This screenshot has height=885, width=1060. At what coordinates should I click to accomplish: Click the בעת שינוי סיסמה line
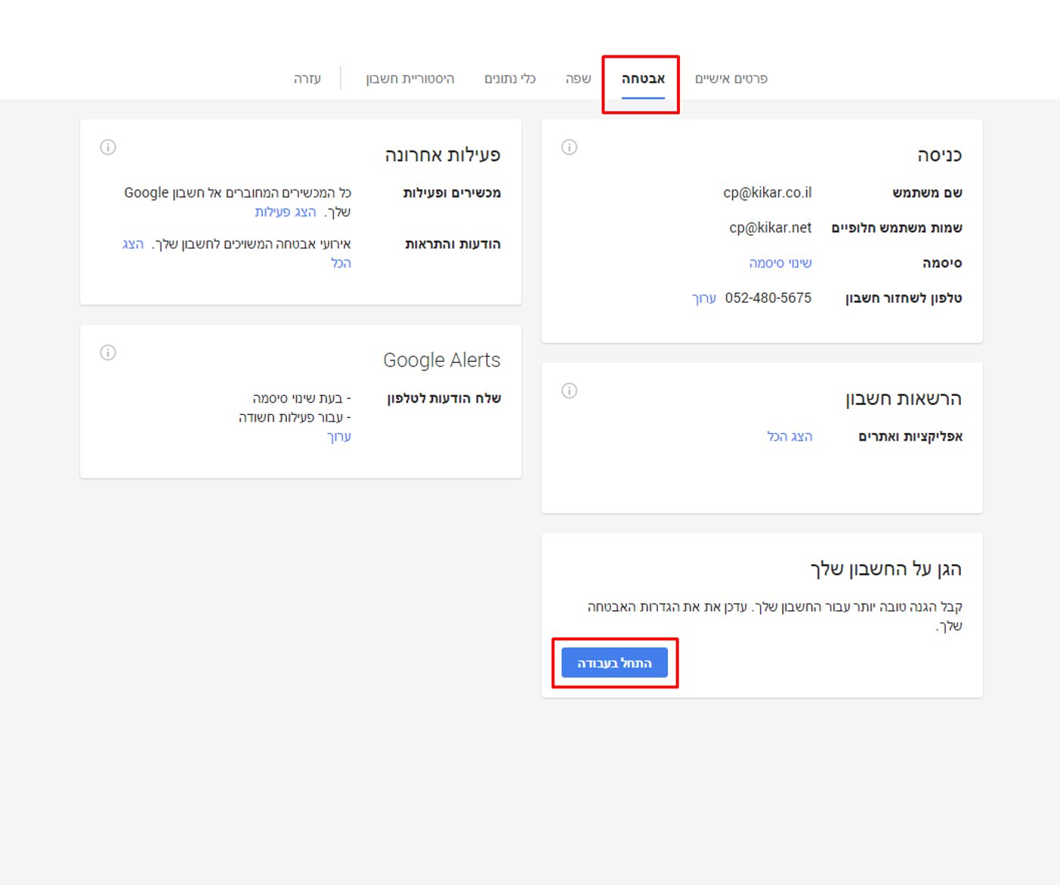tap(302, 398)
